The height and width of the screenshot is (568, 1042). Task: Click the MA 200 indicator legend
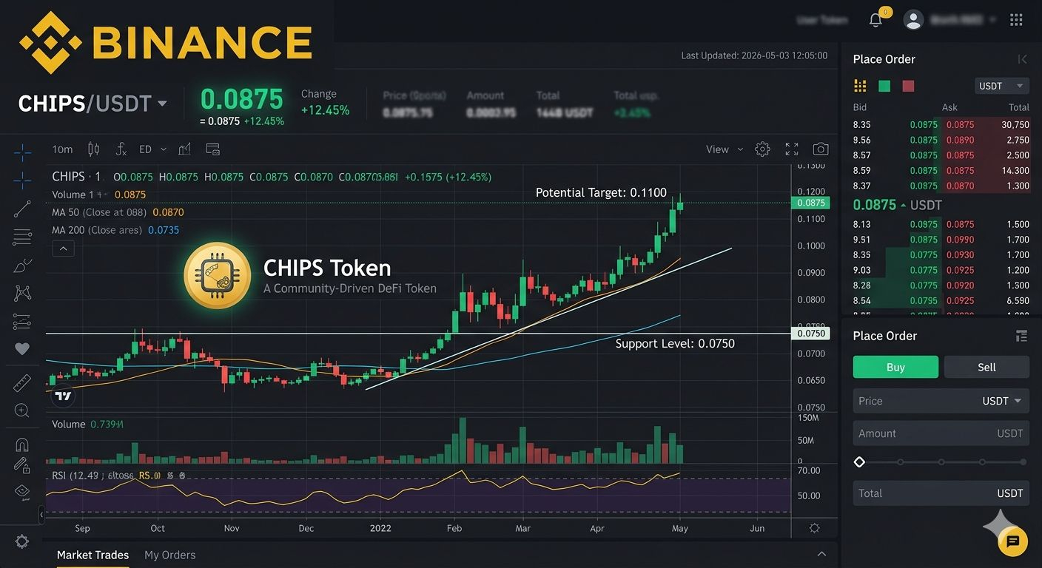(115, 230)
